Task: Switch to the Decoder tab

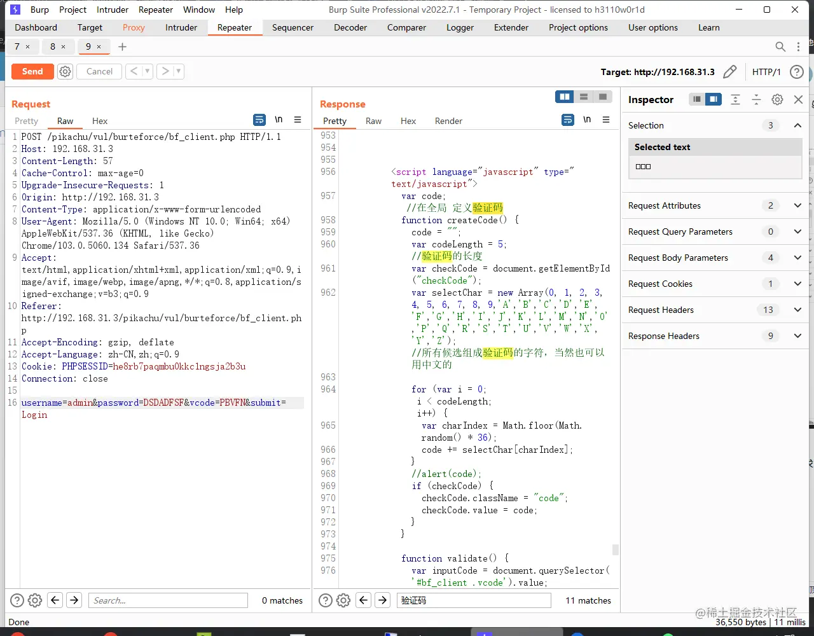Action: 350,27
